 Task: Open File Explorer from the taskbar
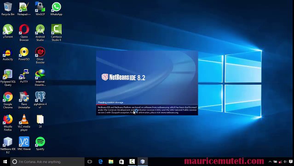point(111,162)
